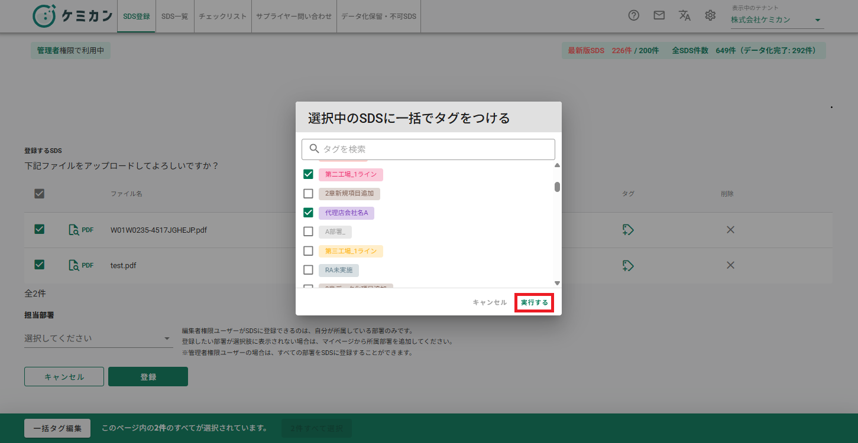This screenshot has width=858, height=443.
Task: Click the 全SDS件数 649件 counter
Action: click(x=744, y=51)
